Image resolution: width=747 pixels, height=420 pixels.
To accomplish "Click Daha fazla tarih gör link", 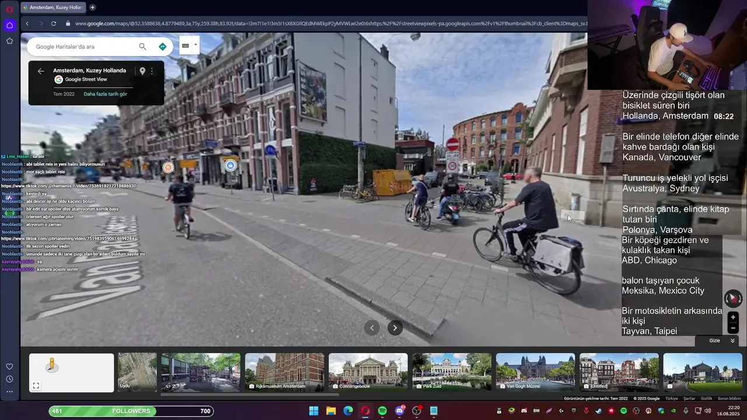I will [x=105, y=94].
